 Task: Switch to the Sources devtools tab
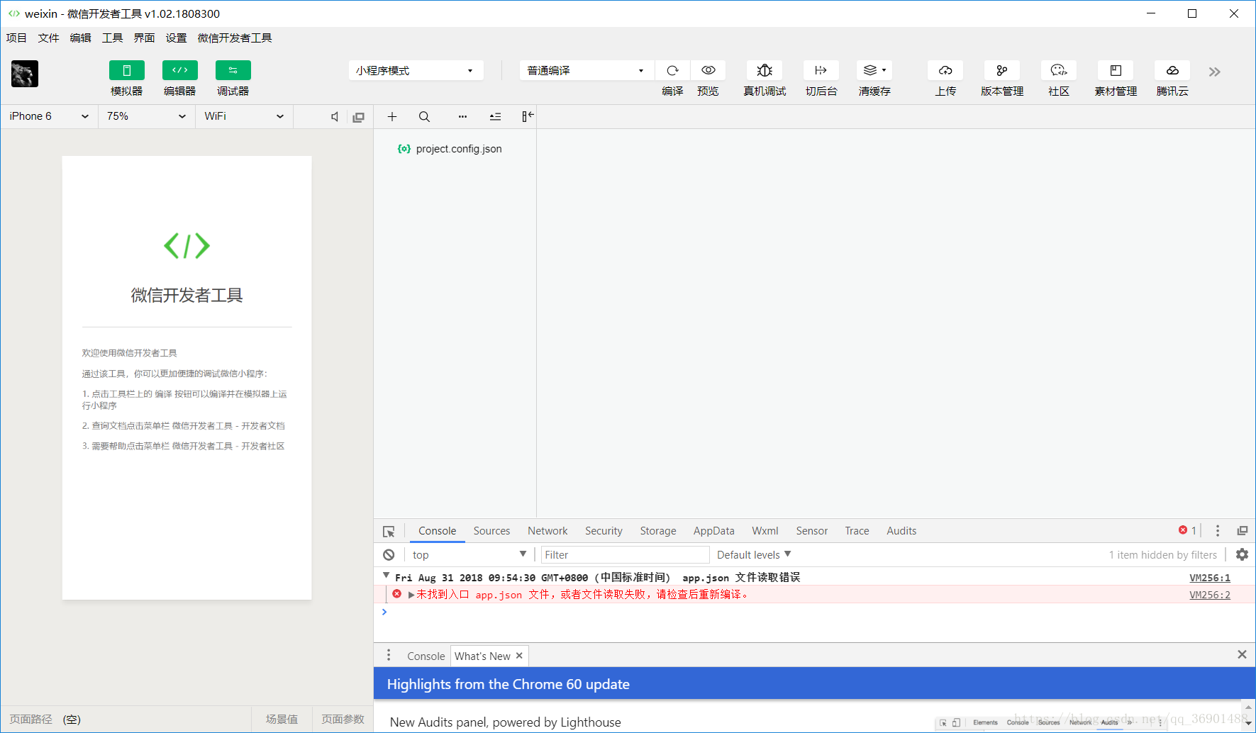click(x=491, y=531)
